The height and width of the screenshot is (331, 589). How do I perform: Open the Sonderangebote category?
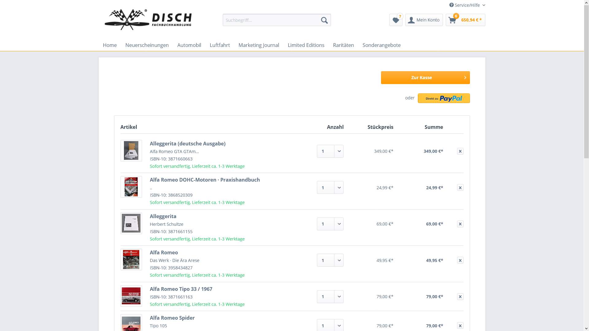[x=381, y=45]
